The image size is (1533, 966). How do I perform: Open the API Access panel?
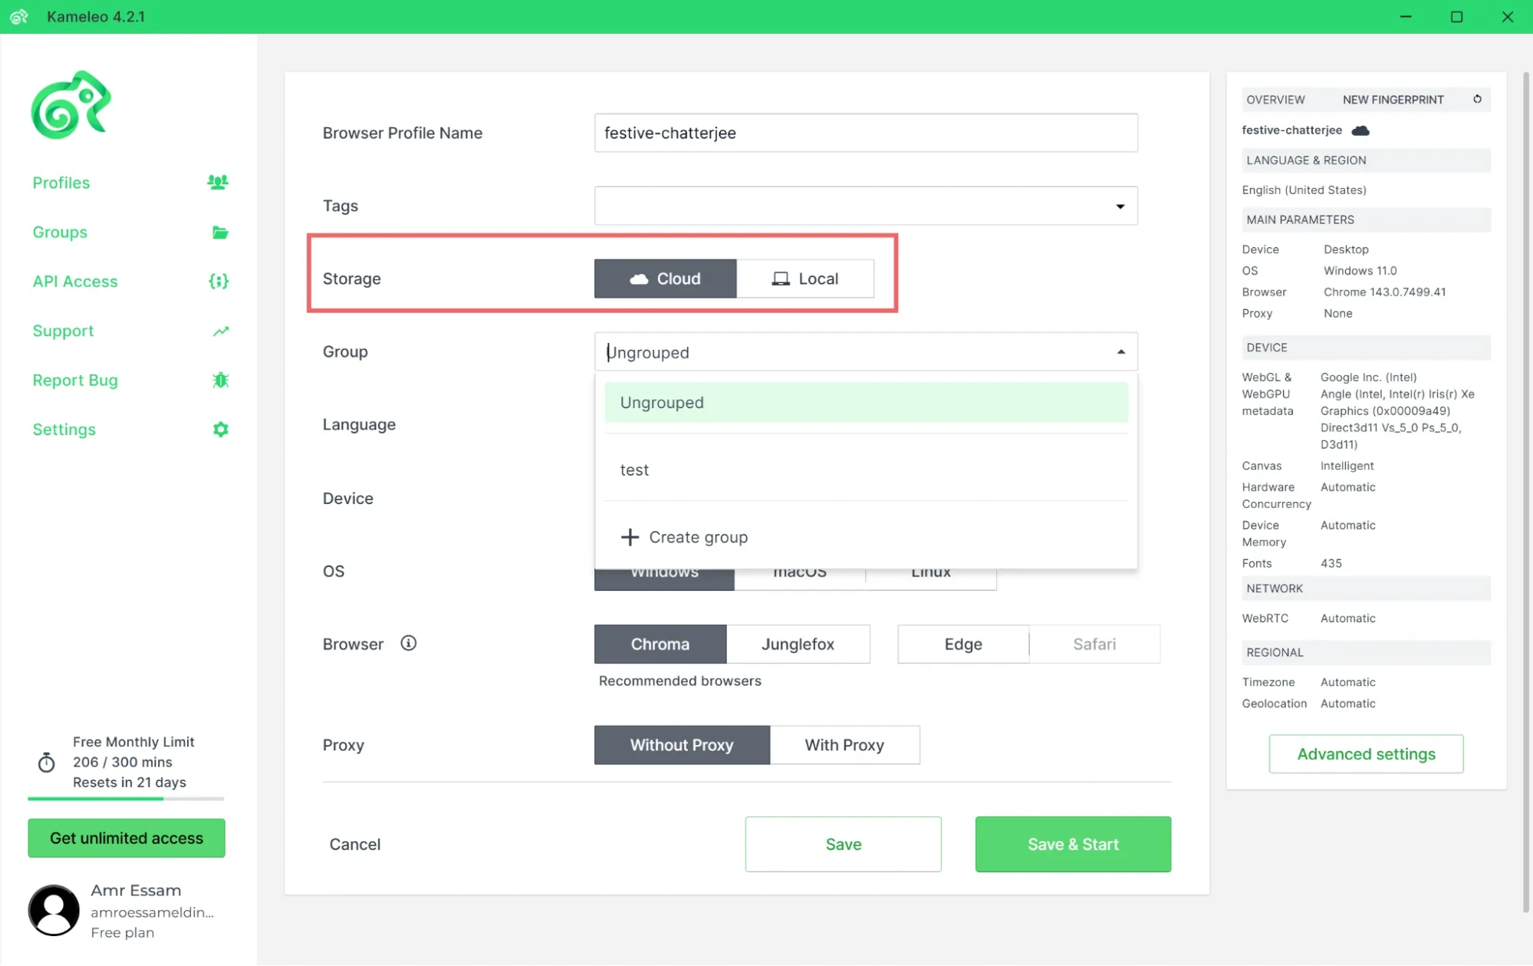[x=74, y=281]
